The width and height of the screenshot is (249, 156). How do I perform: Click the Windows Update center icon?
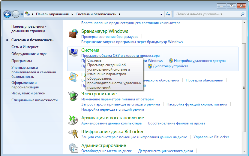73,77
